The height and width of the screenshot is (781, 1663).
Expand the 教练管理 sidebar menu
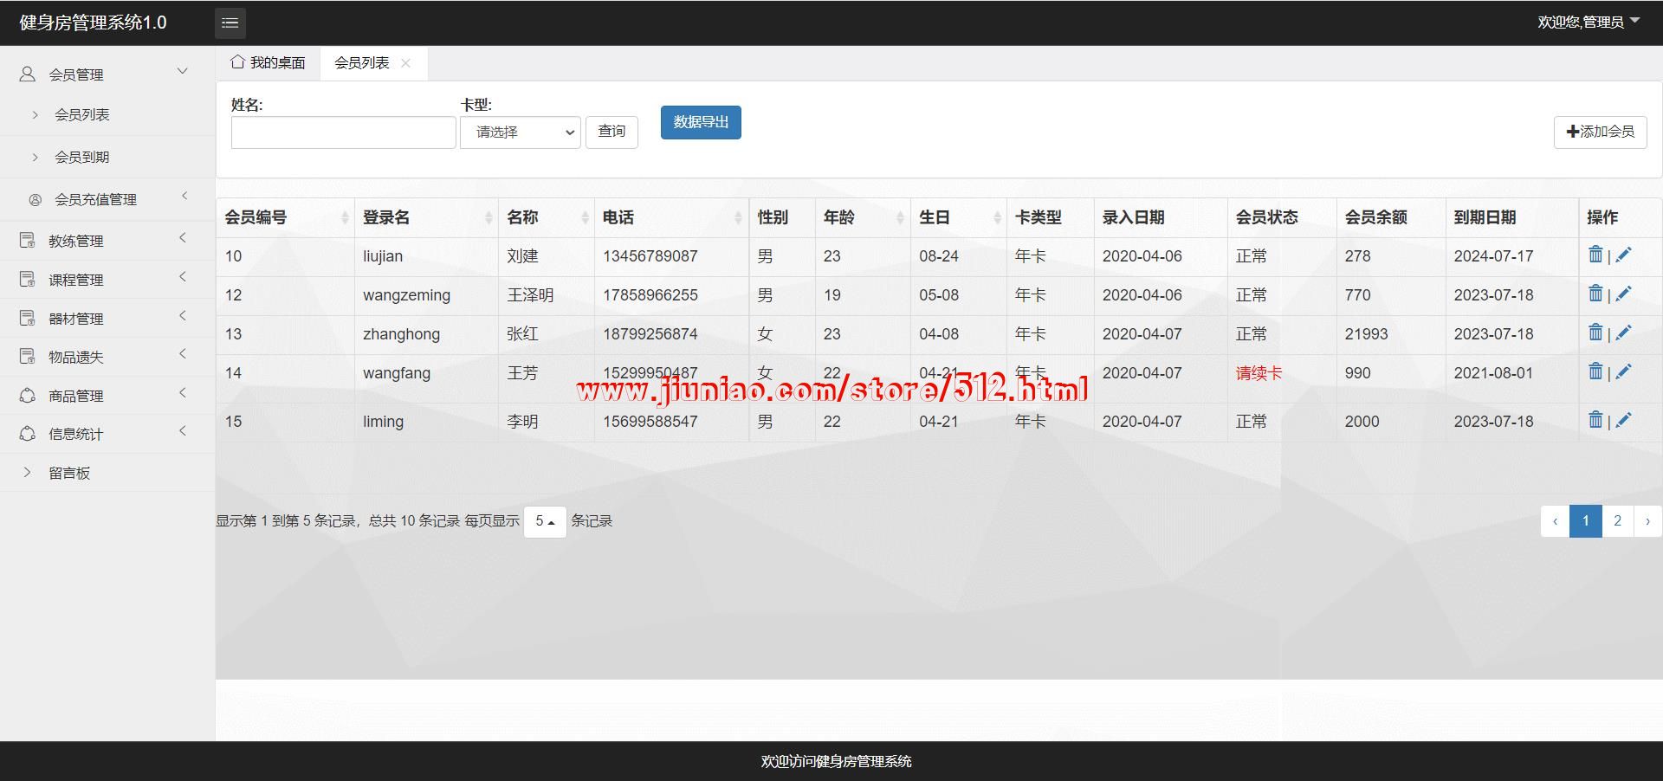pyautogui.click(x=104, y=241)
